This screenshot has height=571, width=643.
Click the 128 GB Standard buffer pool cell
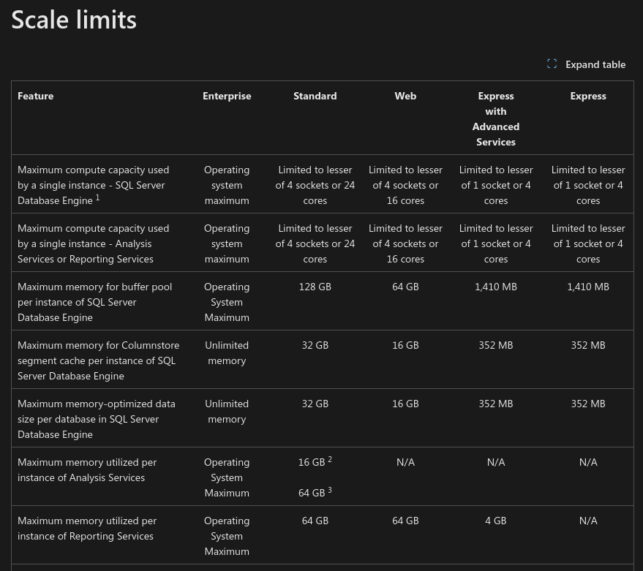pos(315,287)
